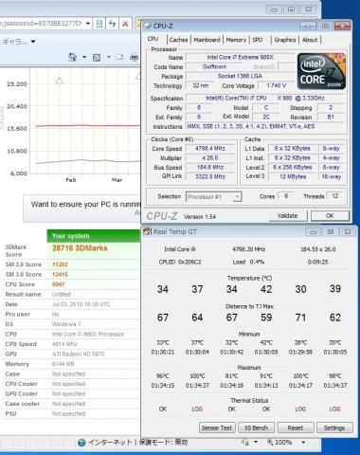Screen dimensions: 360x455
Task: Click the refresh icon in the browser
Action: (112, 24)
